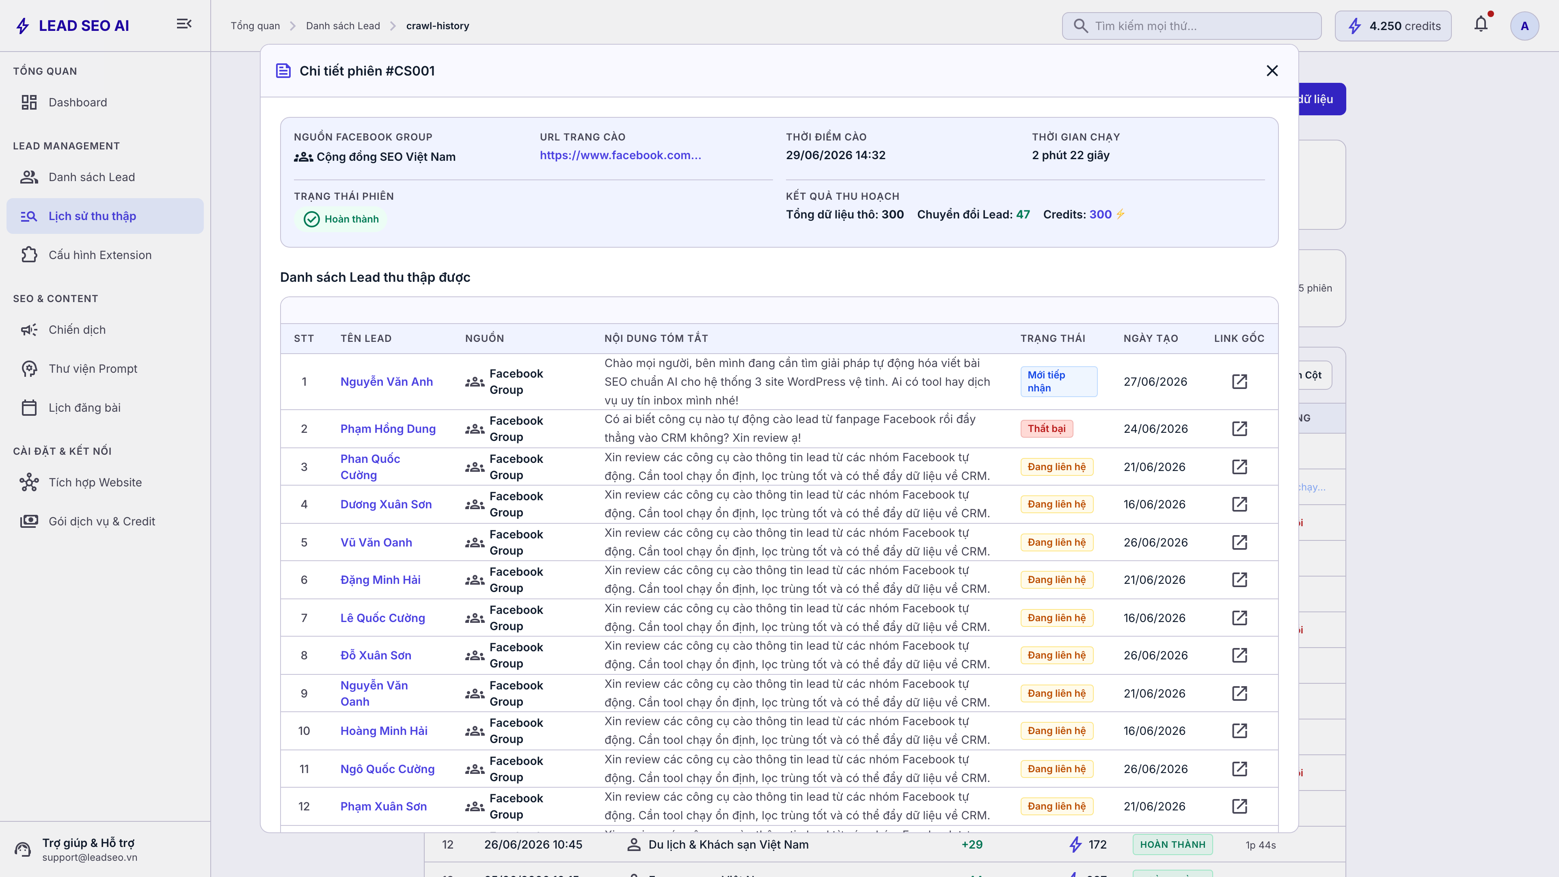
Task: Click the document icon beside dialog title
Action: point(283,71)
